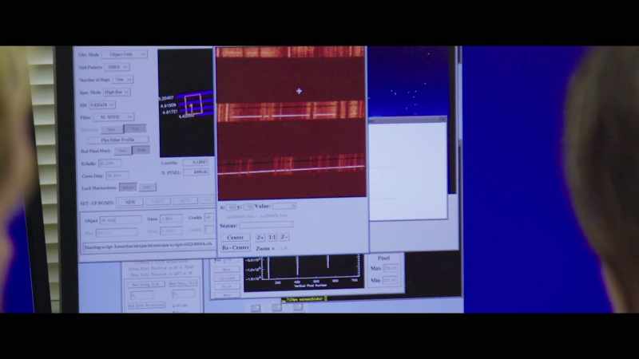Expand the Filter dropdown
Viewport: 639px width, 359px height.
(x=114, y=117)
